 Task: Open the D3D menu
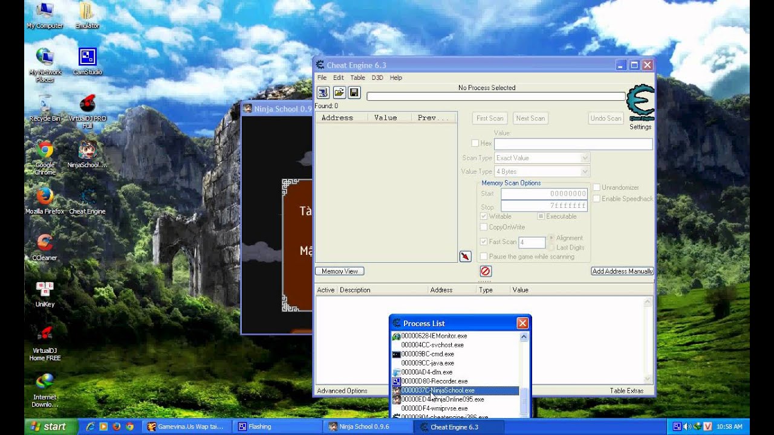(377, 78)
